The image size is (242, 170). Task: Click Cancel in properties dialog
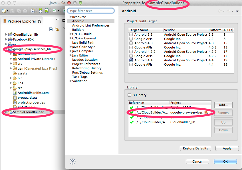197,161
